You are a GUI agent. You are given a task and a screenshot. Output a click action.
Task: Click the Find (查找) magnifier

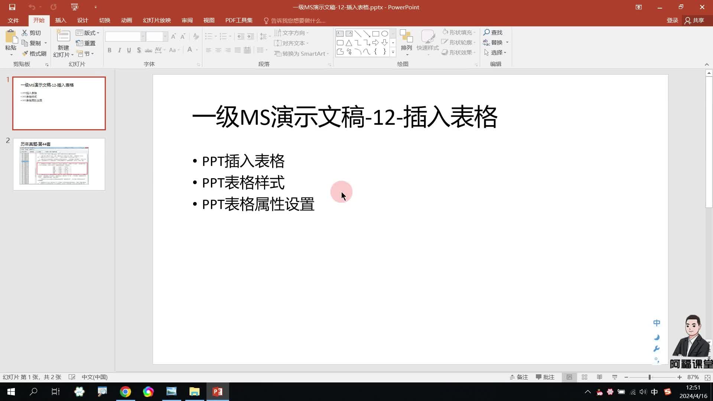(493, 32)
